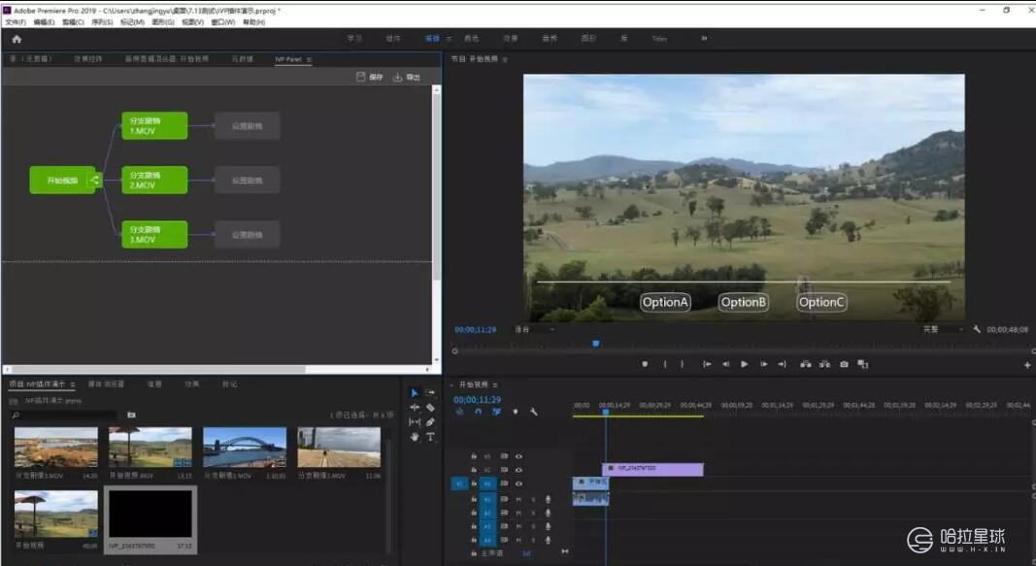Switch to the 编辑 workspace tab
This screenshot has width=1036, height=566.
click(x=432, y=38)
